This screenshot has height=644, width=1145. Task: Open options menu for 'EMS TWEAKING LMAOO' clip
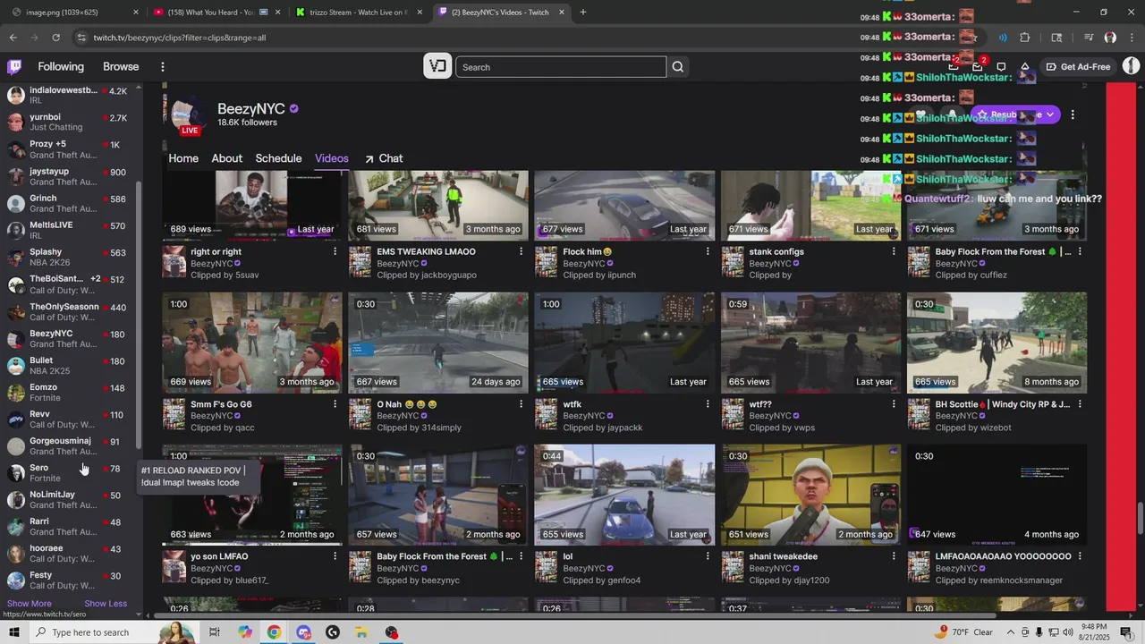click(x=522, y=252)
